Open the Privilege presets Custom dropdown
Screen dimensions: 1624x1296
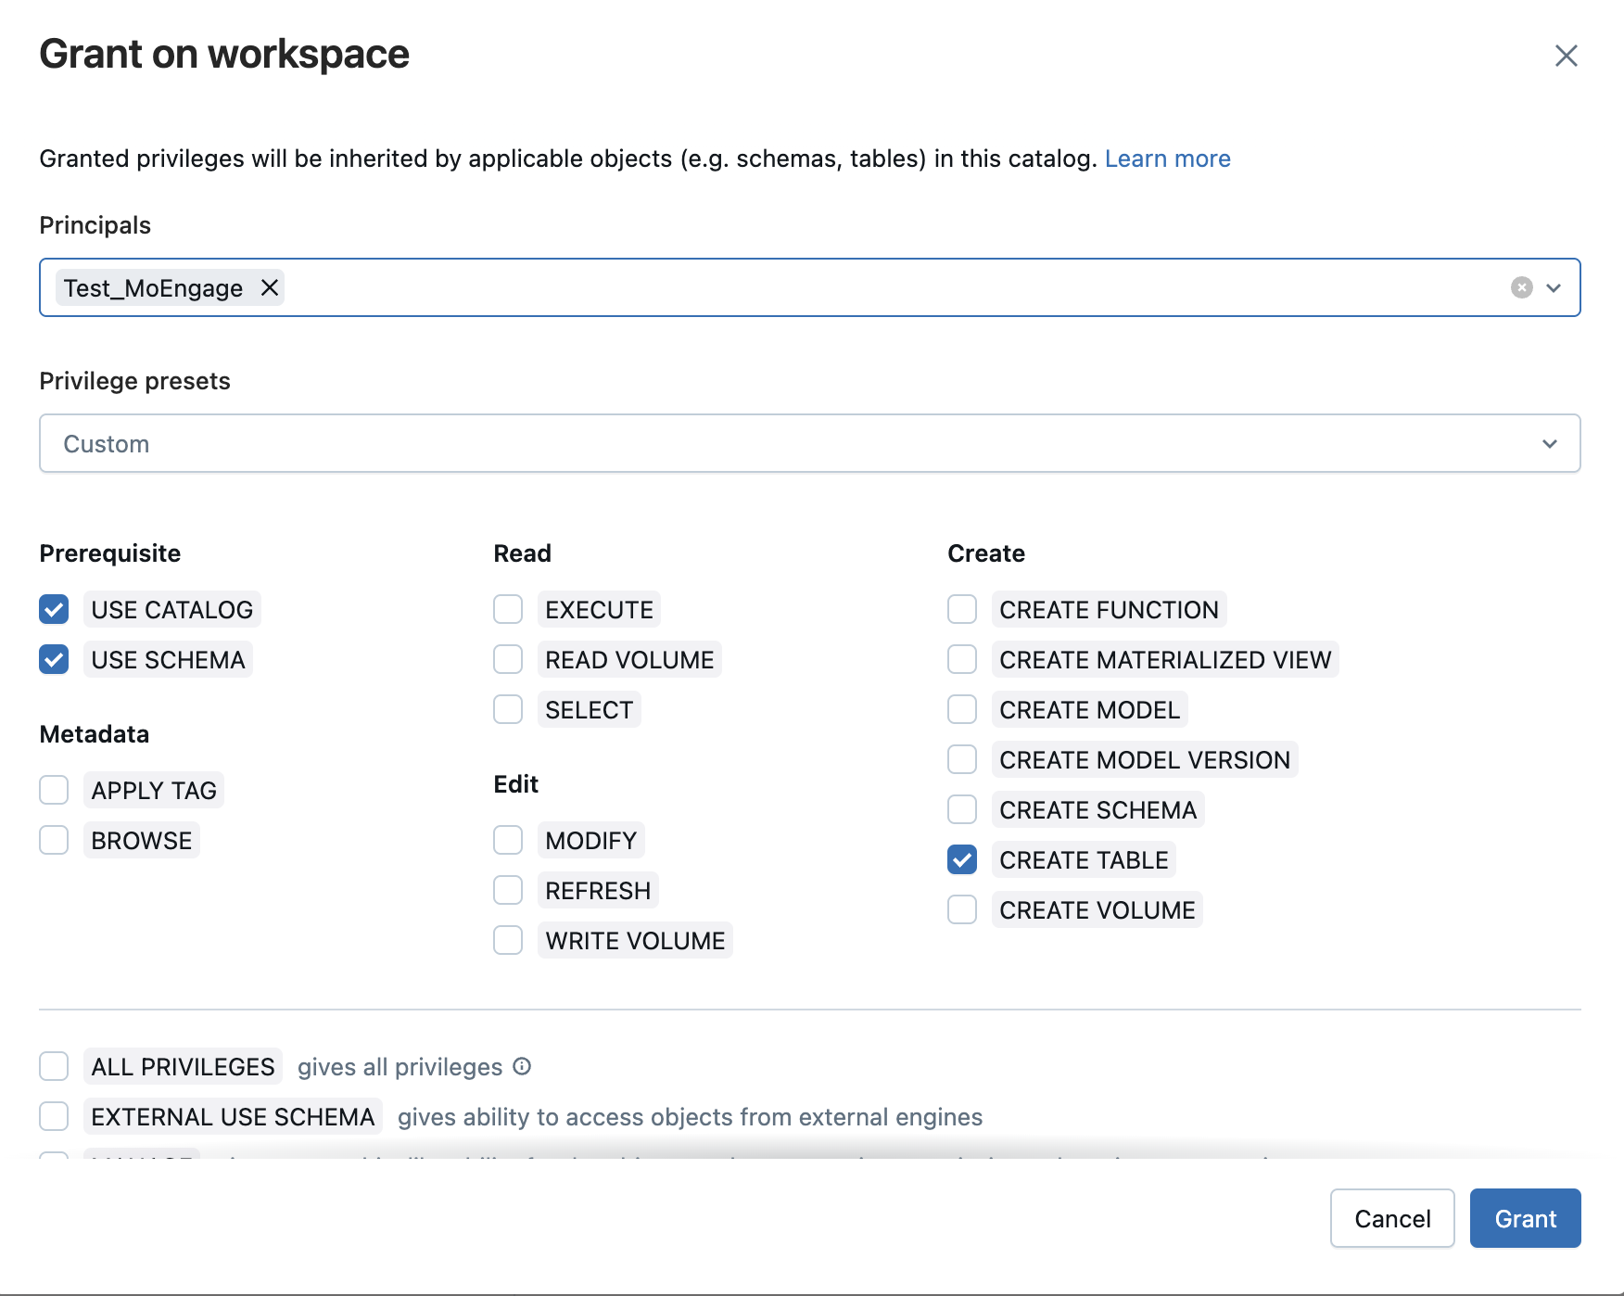pyautogui.click(x=809, y=443)
